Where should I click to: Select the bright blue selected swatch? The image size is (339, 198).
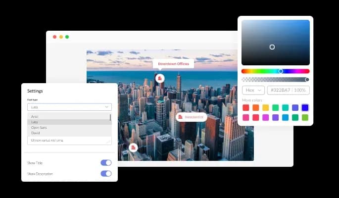click(x=305, y=107)
